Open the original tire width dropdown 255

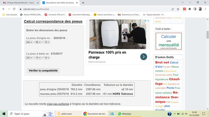pos(29,42)
